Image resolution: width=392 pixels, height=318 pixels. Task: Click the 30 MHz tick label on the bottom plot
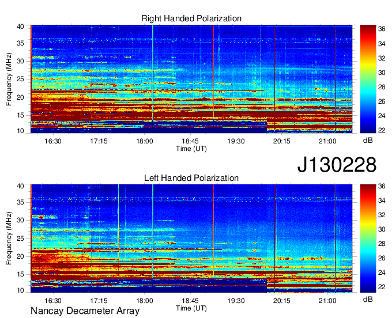point(20,220)
